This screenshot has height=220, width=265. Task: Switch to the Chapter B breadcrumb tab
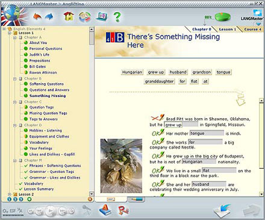point(201,29)
